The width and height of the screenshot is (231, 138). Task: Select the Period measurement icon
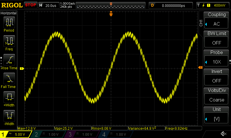click(x=9, y=22)
